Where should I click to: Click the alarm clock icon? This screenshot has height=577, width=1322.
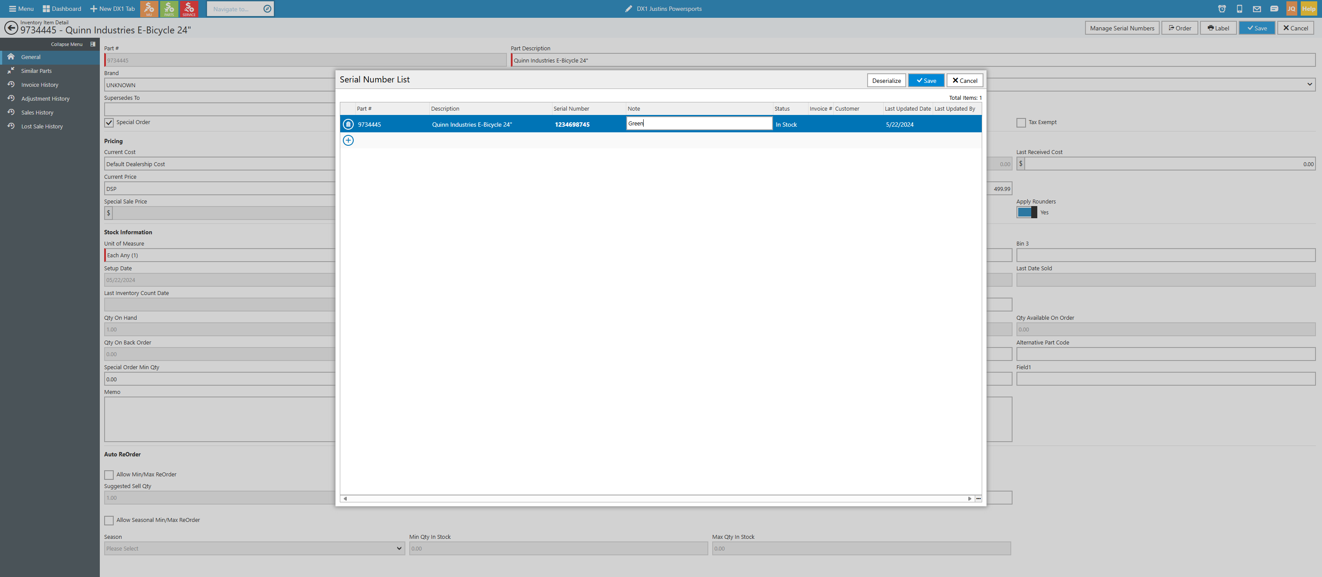[1222, 9]
